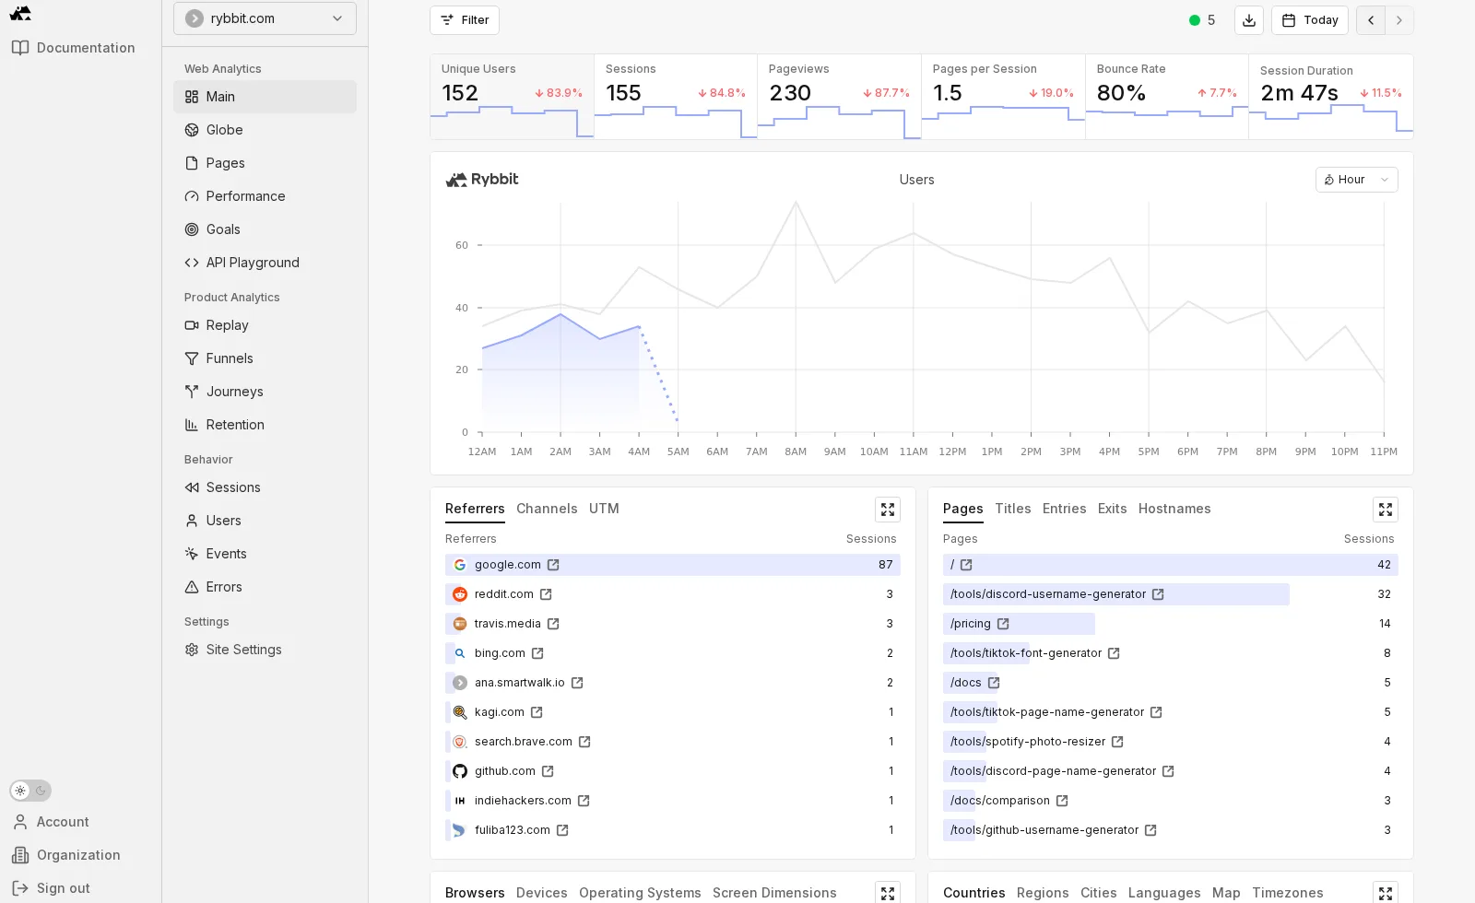Filter by /tools/discord-username-generator page row
The image size is (1475, 903).
point(1171,594)
